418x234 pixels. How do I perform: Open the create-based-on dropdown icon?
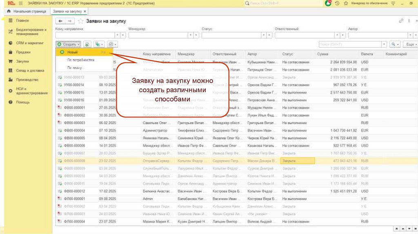point(99,44)
